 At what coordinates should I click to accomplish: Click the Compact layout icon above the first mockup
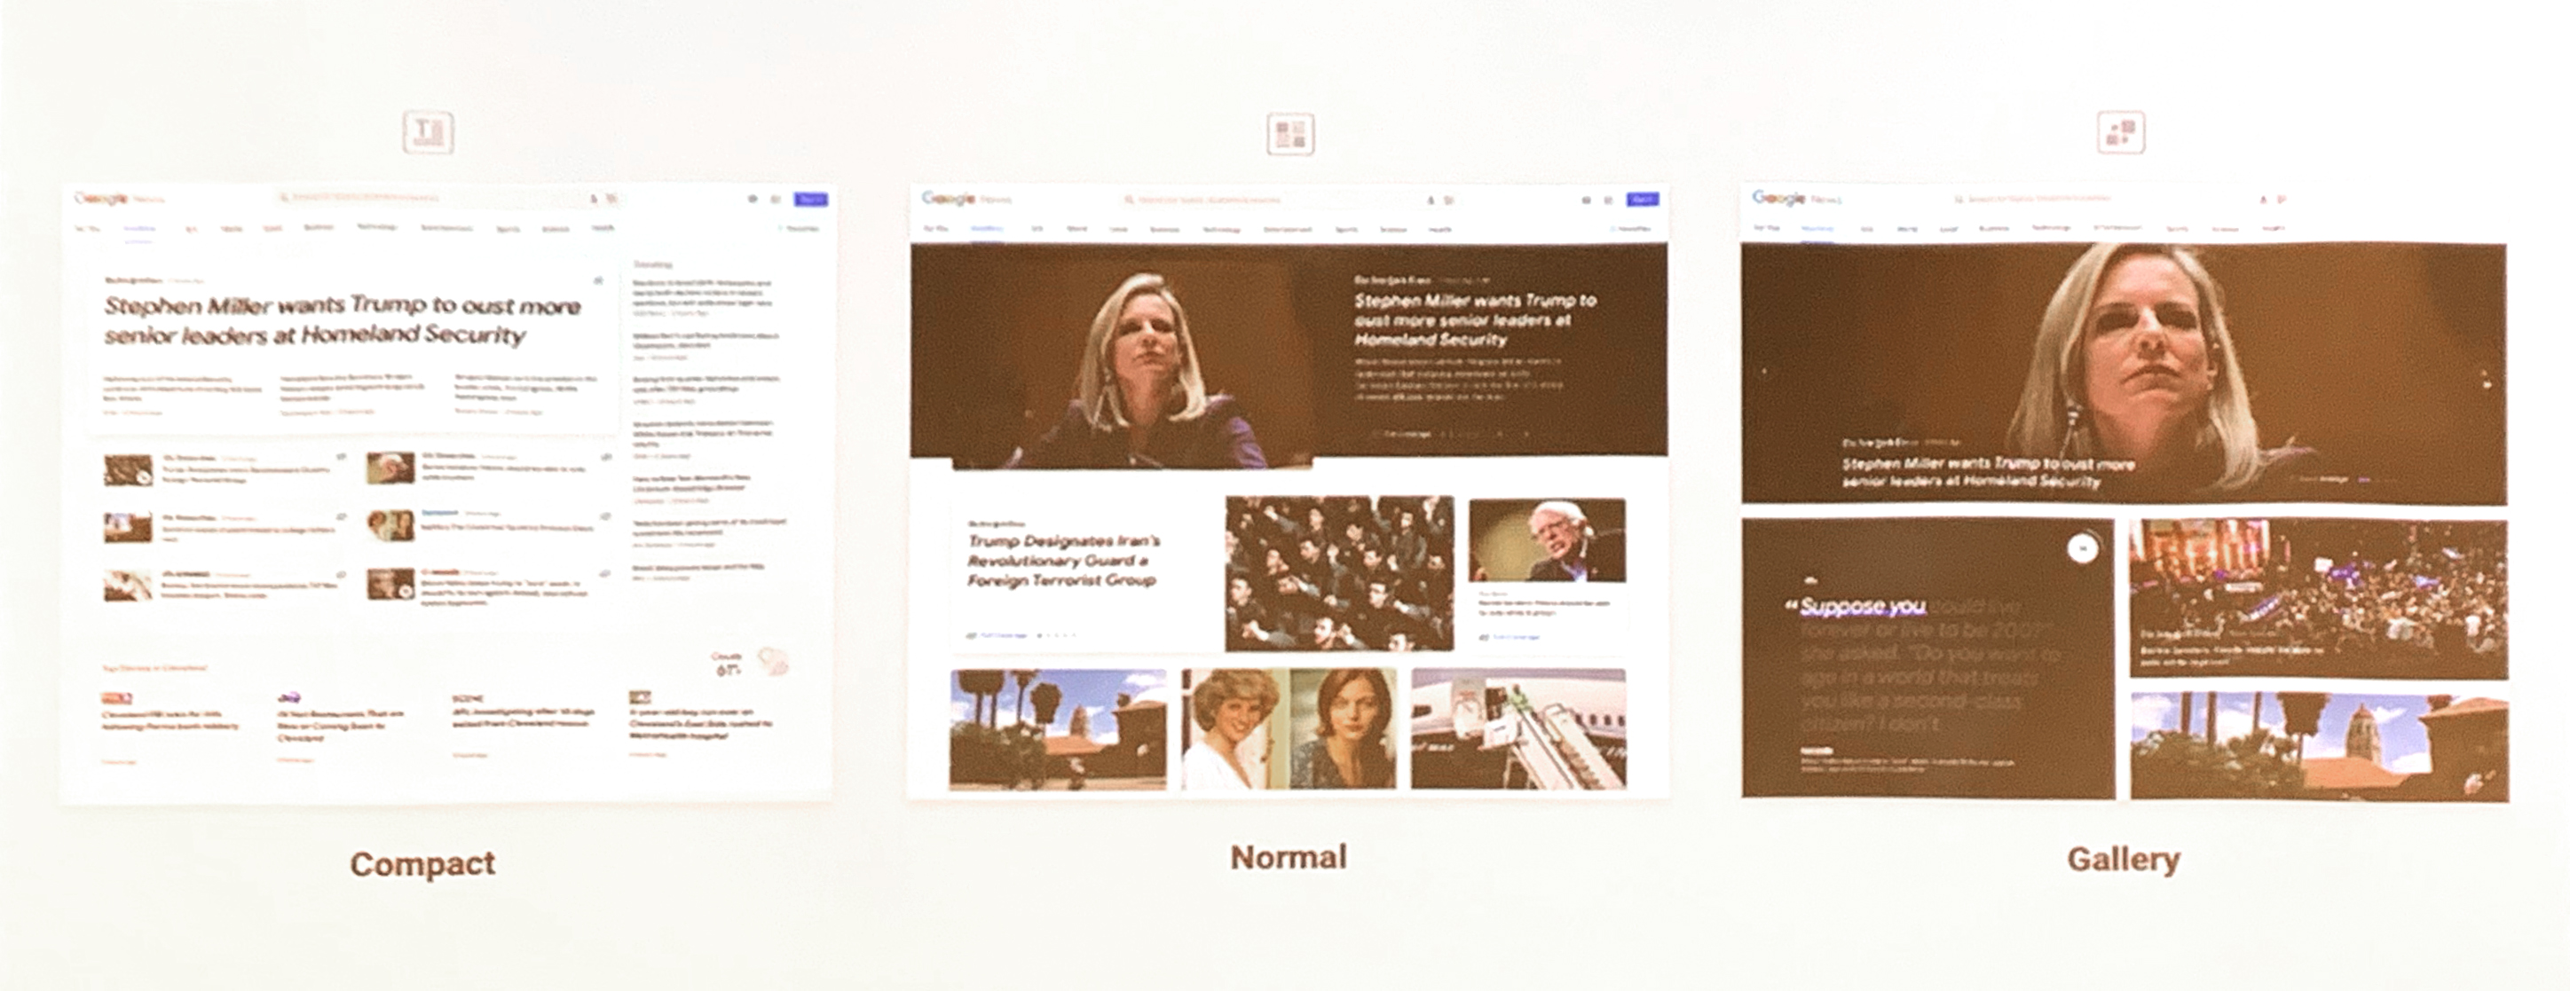point(428,131)
